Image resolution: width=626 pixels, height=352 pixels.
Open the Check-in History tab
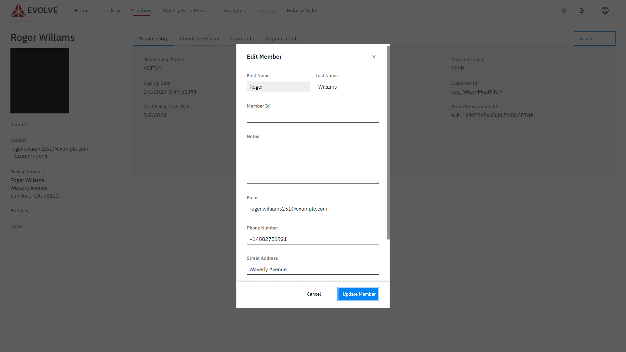pyautogui.click(x=199, y=38)
